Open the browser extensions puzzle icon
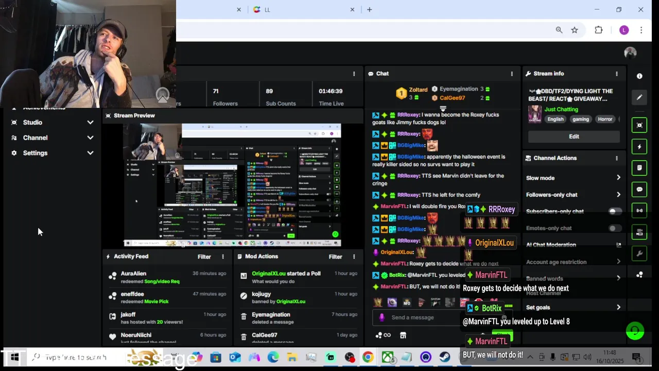This screenshot has width=659, height=371. coord(598,30)
